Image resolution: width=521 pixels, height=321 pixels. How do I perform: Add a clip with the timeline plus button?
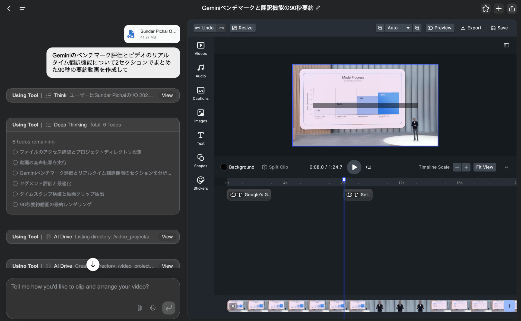pos(509,306)
